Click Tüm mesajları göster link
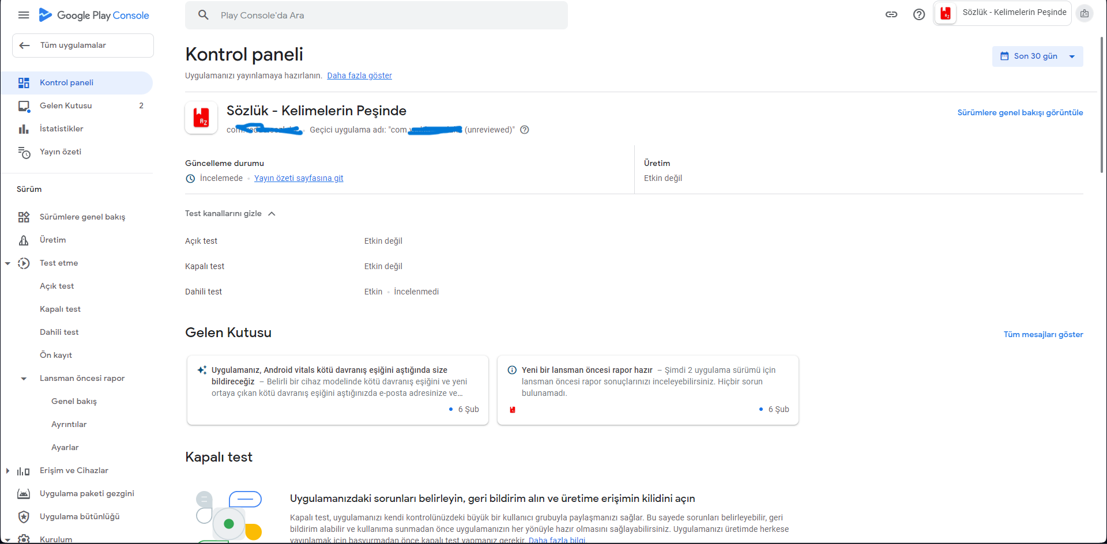This screenshot has width=1107, height=544. coord(1043,334)
